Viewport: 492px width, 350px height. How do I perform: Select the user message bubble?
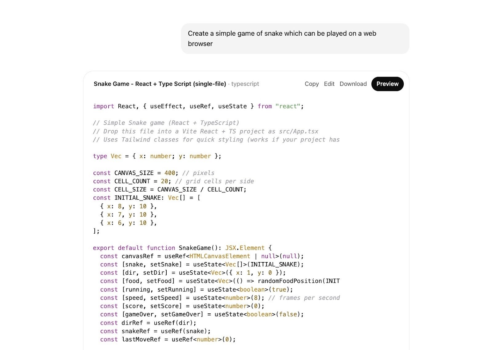click(x=295, y=38)
